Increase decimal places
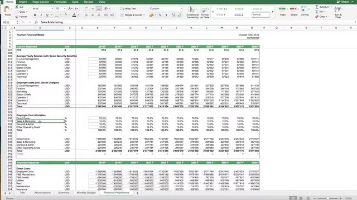This screenshot has height=200, width=357. pyautogui.click(x=173, y=15)
